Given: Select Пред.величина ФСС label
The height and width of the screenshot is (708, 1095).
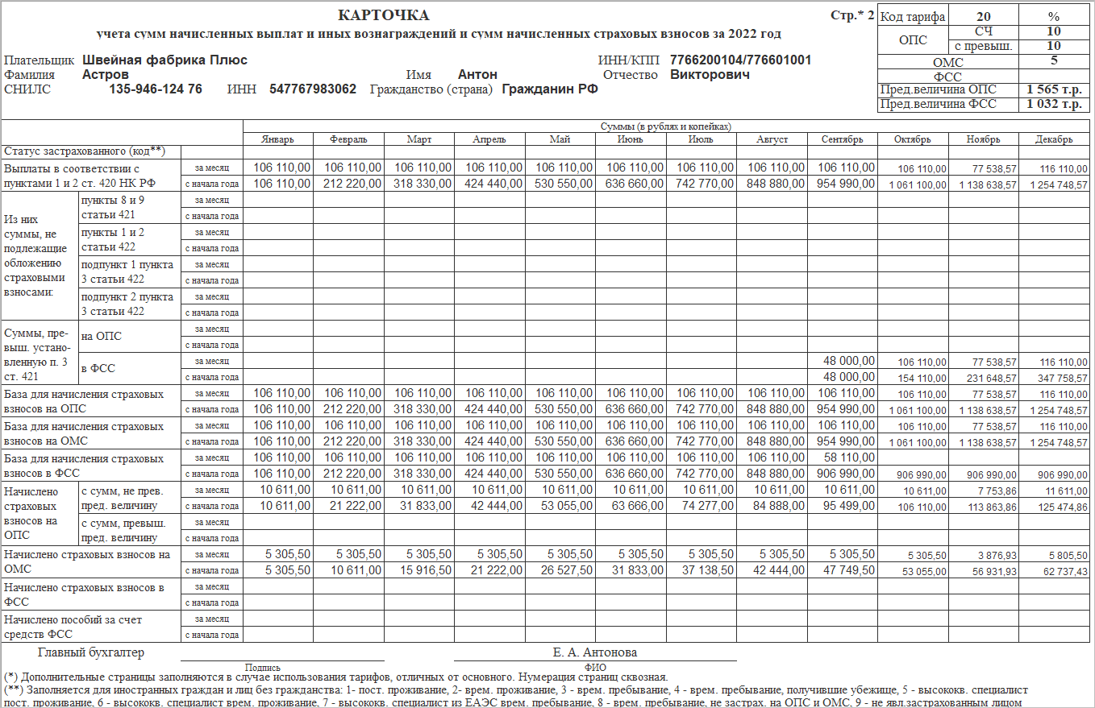Looking at the screenshot, I should coord(938,104).
